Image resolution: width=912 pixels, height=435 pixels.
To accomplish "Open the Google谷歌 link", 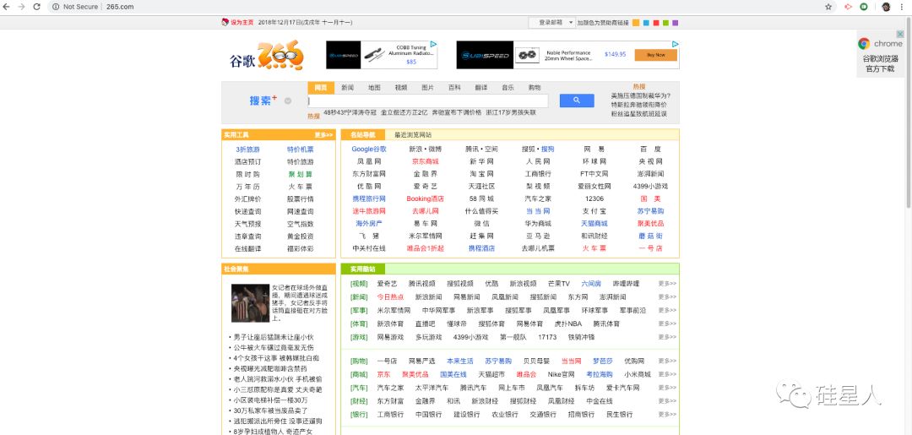I will (x=369, y=149).
